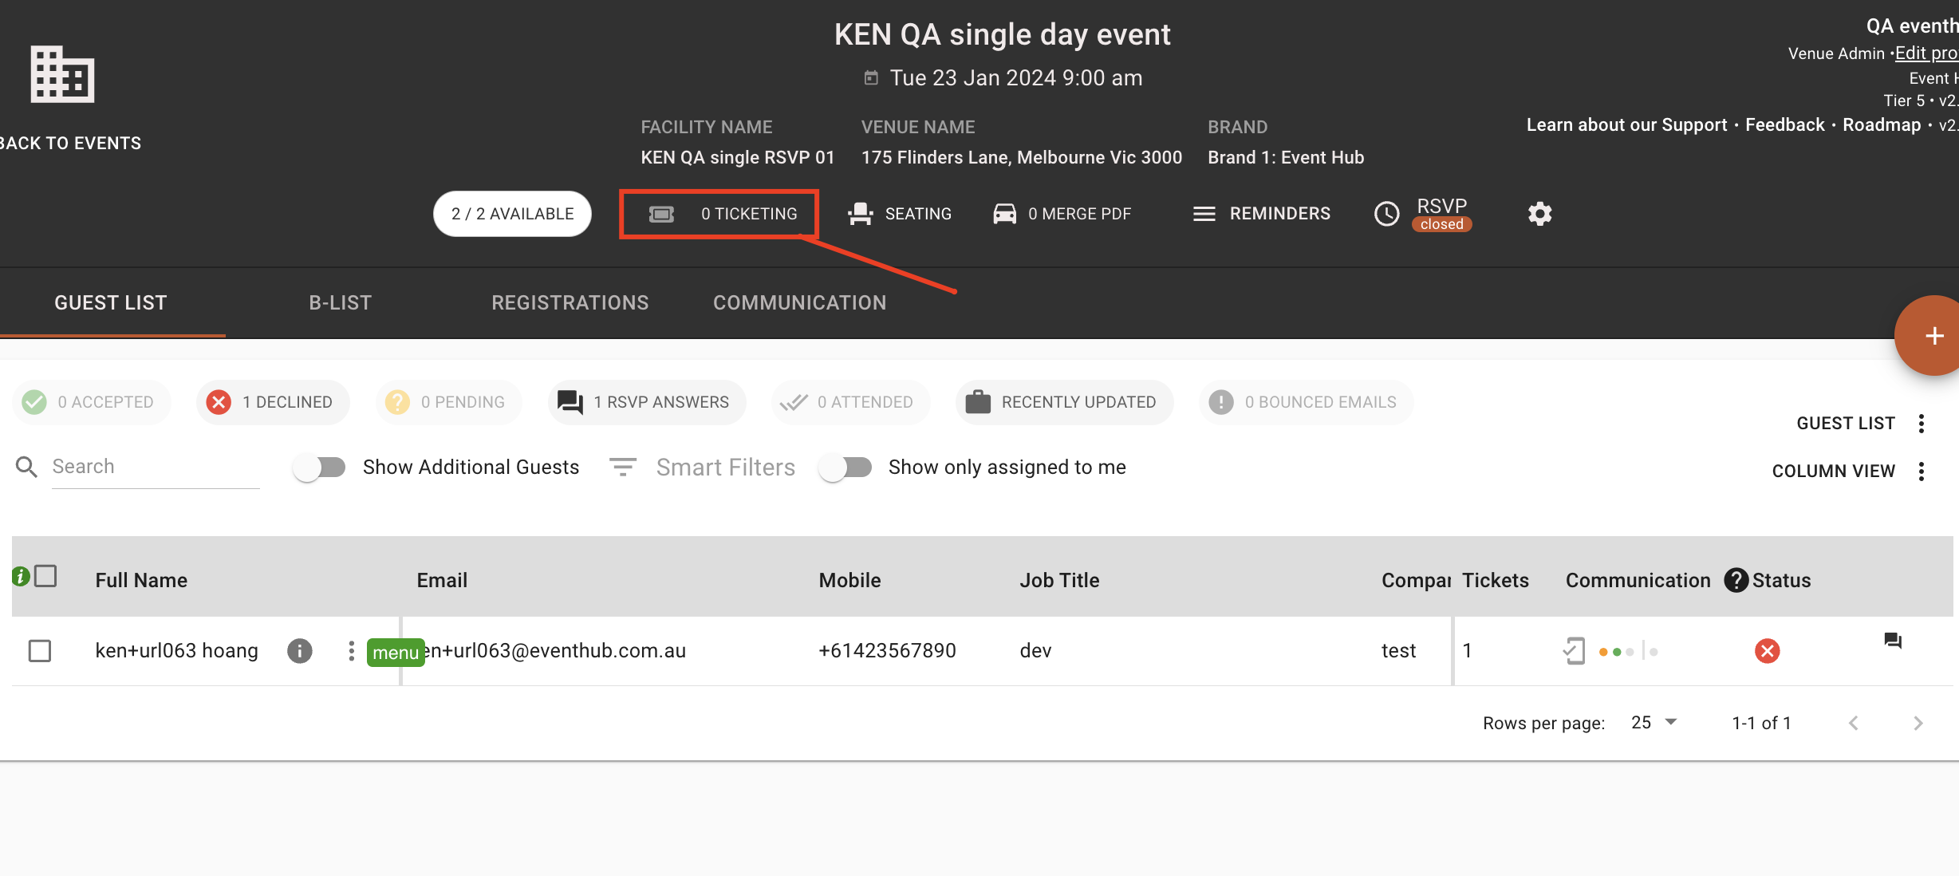
Task: Switch to the Registrations tab
Action: pos(570,303)
